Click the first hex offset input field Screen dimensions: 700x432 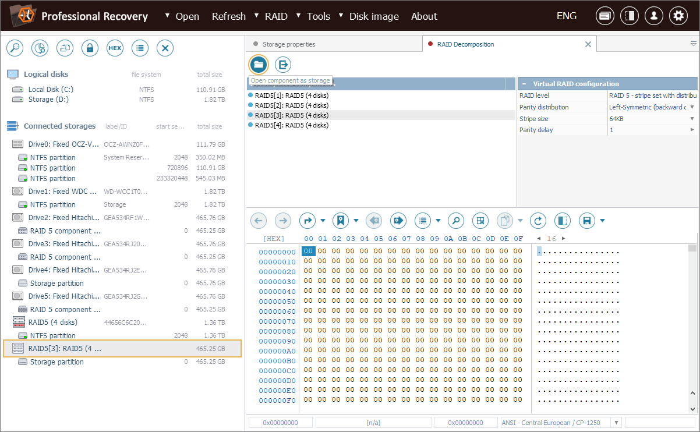(x=281, y=423)
